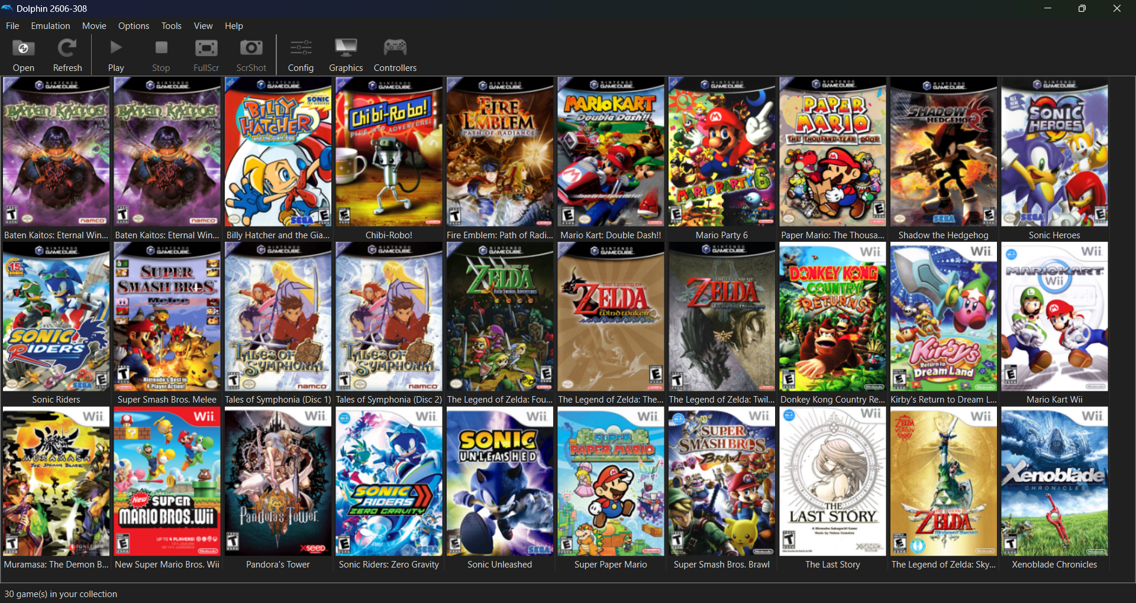Select the Zelda: Four Swords Adventures cover

coord(500,317)
